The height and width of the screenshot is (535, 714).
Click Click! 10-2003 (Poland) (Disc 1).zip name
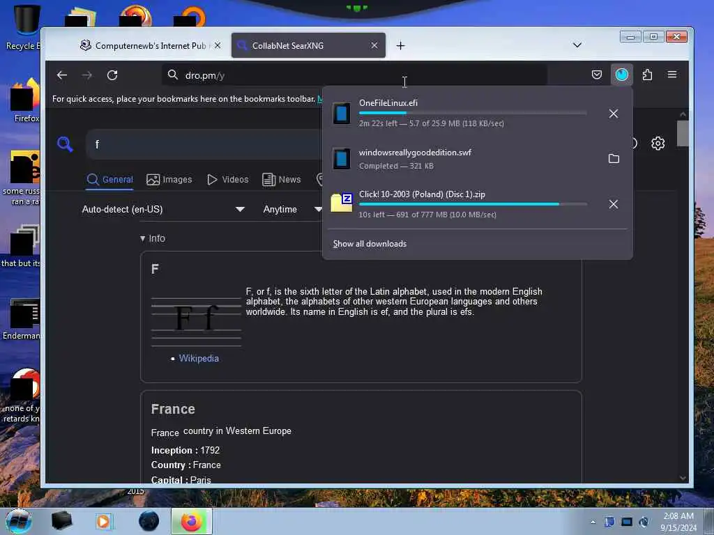(422, 194)
